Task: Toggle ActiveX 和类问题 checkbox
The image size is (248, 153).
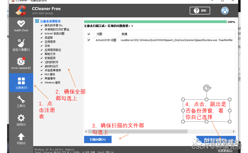Action: point(42,34)
